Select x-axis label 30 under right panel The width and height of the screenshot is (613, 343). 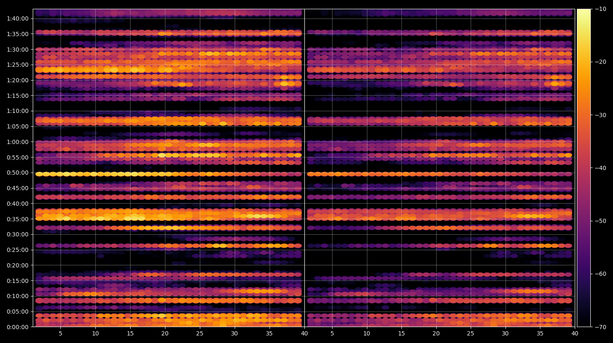coord(505,334)
